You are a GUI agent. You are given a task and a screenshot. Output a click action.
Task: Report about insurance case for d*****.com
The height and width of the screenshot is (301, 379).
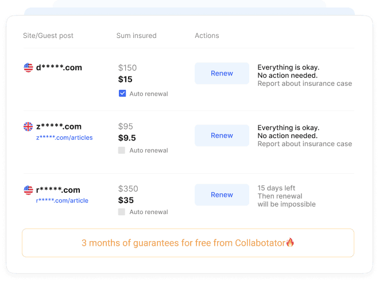pyautogui.click(x=304, y=83)
